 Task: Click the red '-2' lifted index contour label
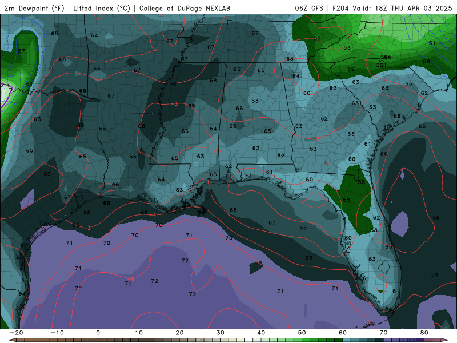(316, 139)
